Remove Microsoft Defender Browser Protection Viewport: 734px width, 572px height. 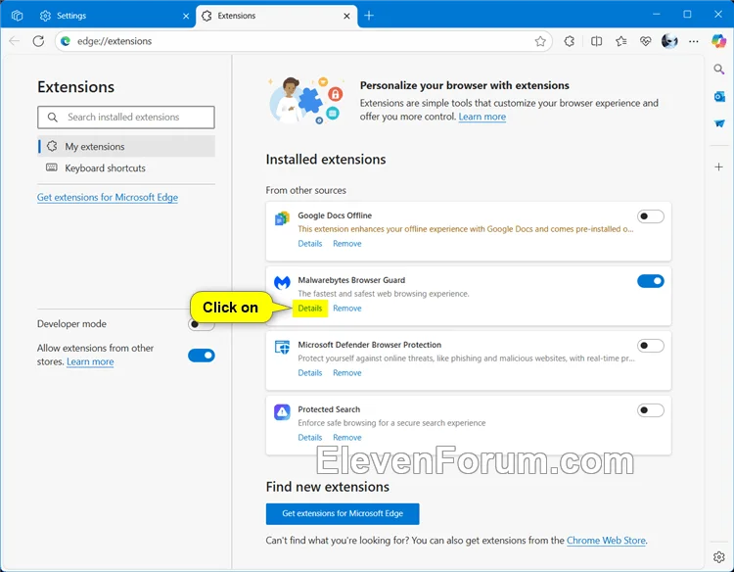pyautogui.click(x=346, y=373)
